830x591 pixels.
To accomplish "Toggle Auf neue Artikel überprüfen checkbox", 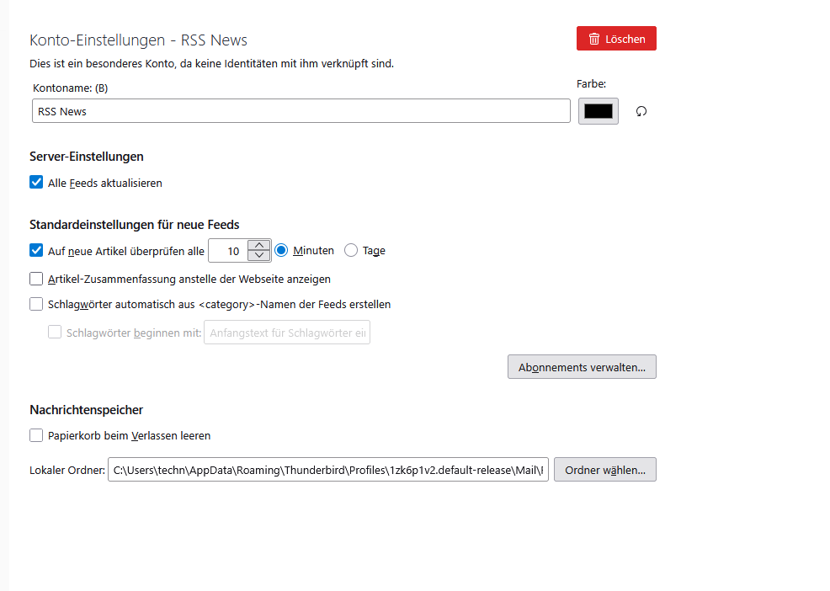I will pos(36,250).
